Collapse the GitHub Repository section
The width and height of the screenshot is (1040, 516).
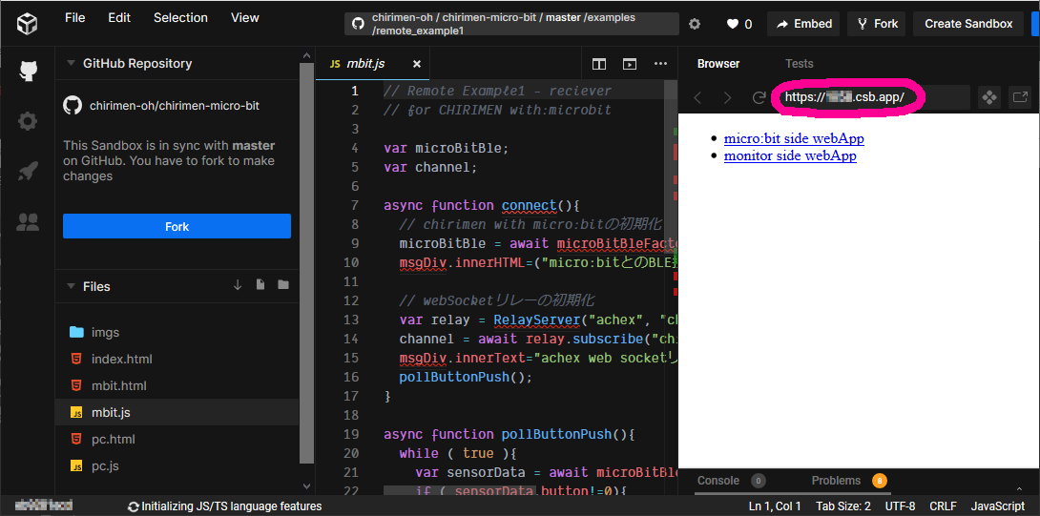(x=72, y=64)
